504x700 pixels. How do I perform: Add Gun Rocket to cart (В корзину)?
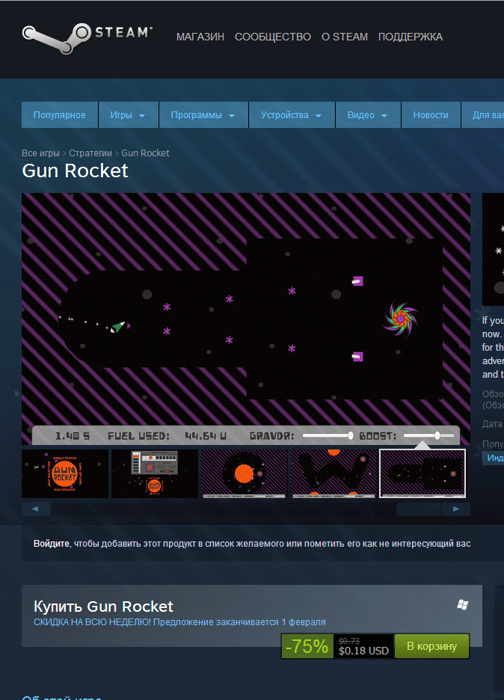pos(431,646)
